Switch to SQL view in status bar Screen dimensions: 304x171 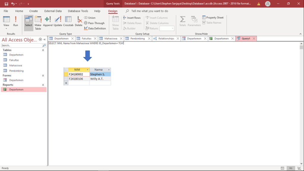point(291,168)
